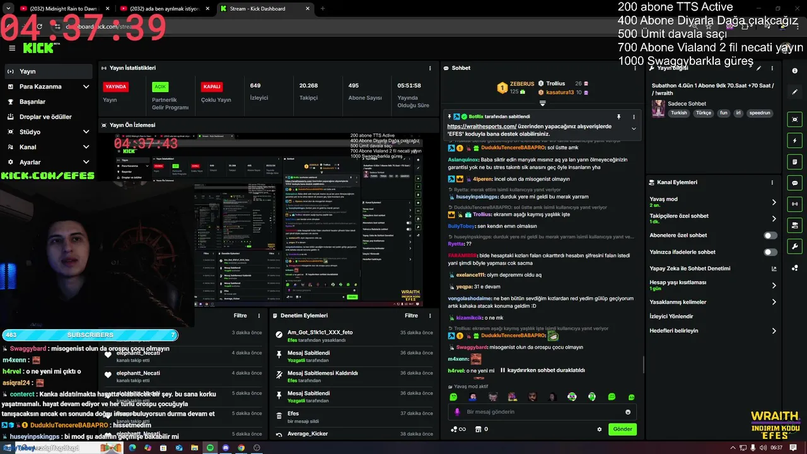Toggle the lightning bolt widget icon in right toolbar

pyautogui.click(x=795, y=141)
